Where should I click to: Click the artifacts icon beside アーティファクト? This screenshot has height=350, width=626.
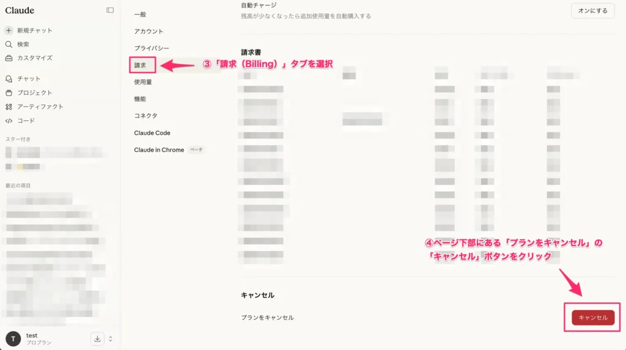point(9,106)
